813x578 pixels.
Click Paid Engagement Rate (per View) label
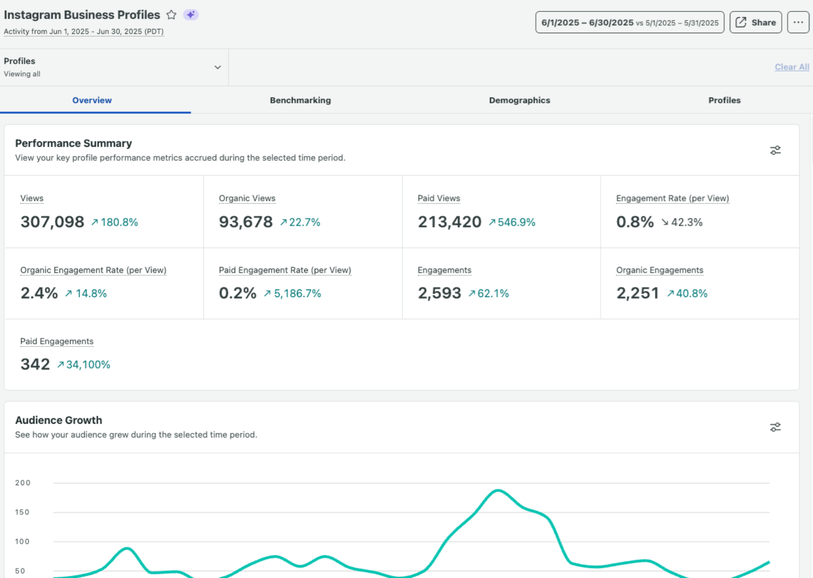[285, 270]
